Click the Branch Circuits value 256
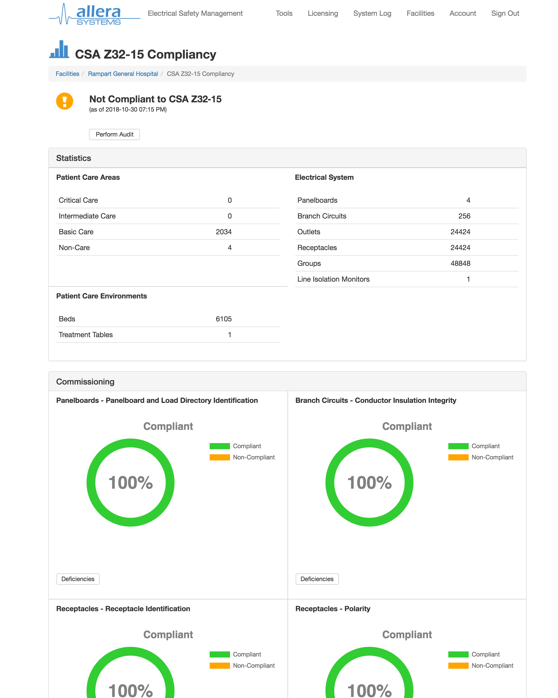The image size is (558, 698). point(464,216)
